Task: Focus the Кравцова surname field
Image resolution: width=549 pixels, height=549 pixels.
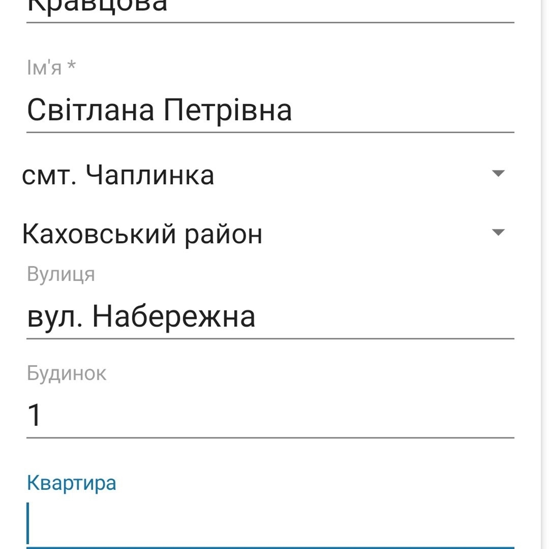Action: point(270,7)
